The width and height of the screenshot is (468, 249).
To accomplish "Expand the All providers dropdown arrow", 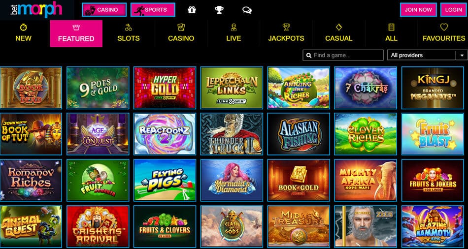I will click(x=462, y=56).
